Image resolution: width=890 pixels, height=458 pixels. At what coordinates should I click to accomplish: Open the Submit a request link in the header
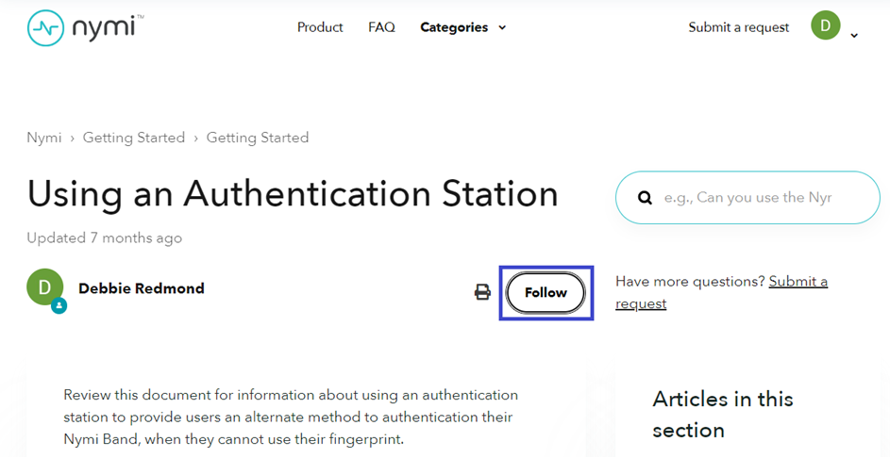738,27
